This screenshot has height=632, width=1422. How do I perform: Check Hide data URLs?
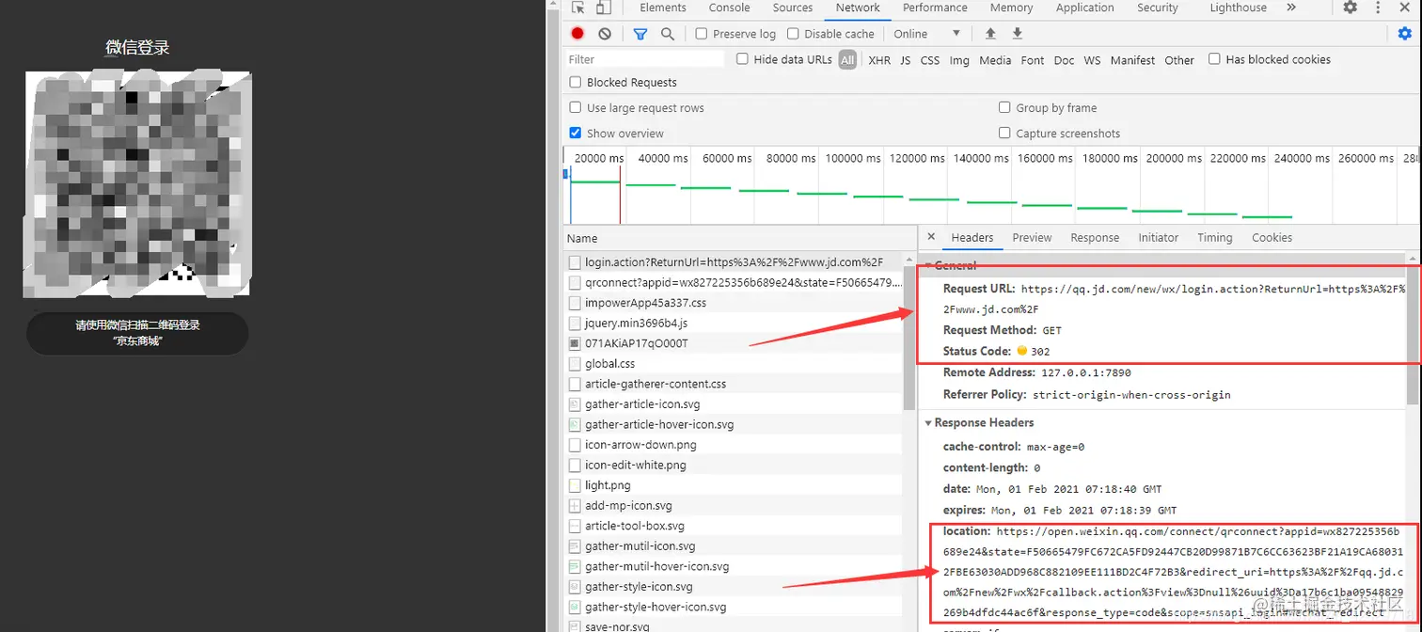point(742,59)
